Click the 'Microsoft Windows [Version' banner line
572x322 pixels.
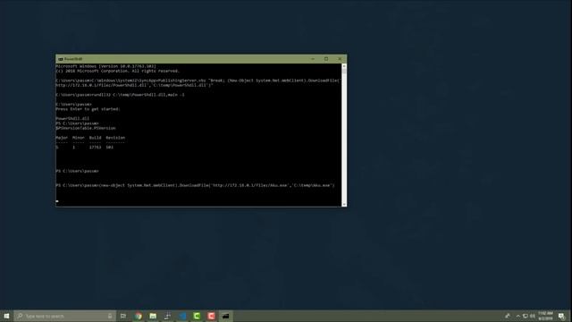[105, 66]
